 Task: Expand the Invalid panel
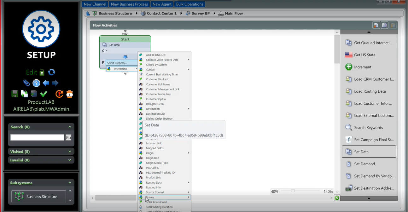point(70,160)
